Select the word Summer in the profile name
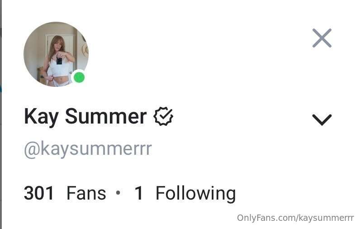 106,116
